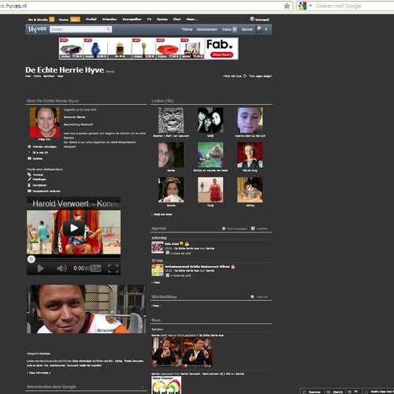
Task: Open second Buzz photo of singer
Action: [x=197, y=352]
